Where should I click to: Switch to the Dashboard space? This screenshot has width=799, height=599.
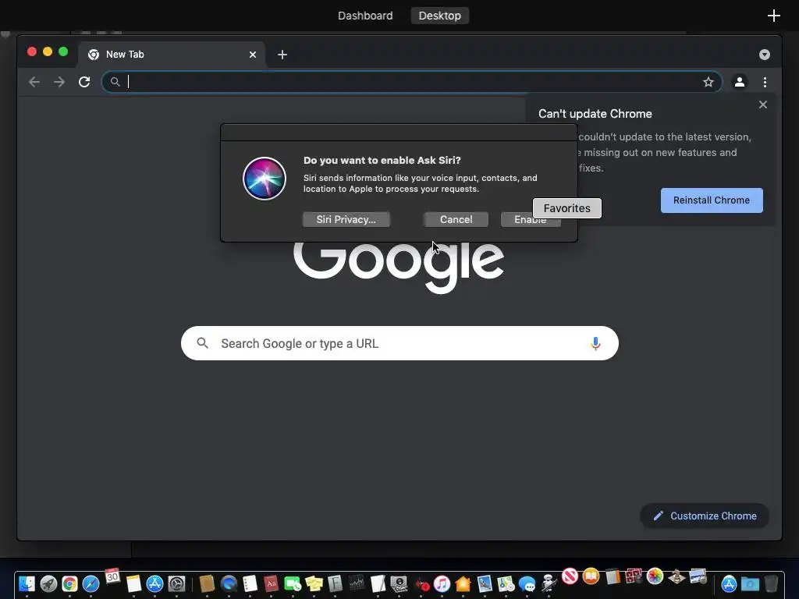365,16
